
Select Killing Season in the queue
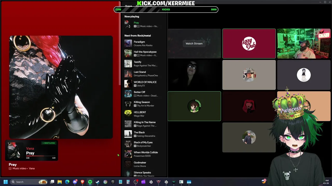click(x=144, y=104)
